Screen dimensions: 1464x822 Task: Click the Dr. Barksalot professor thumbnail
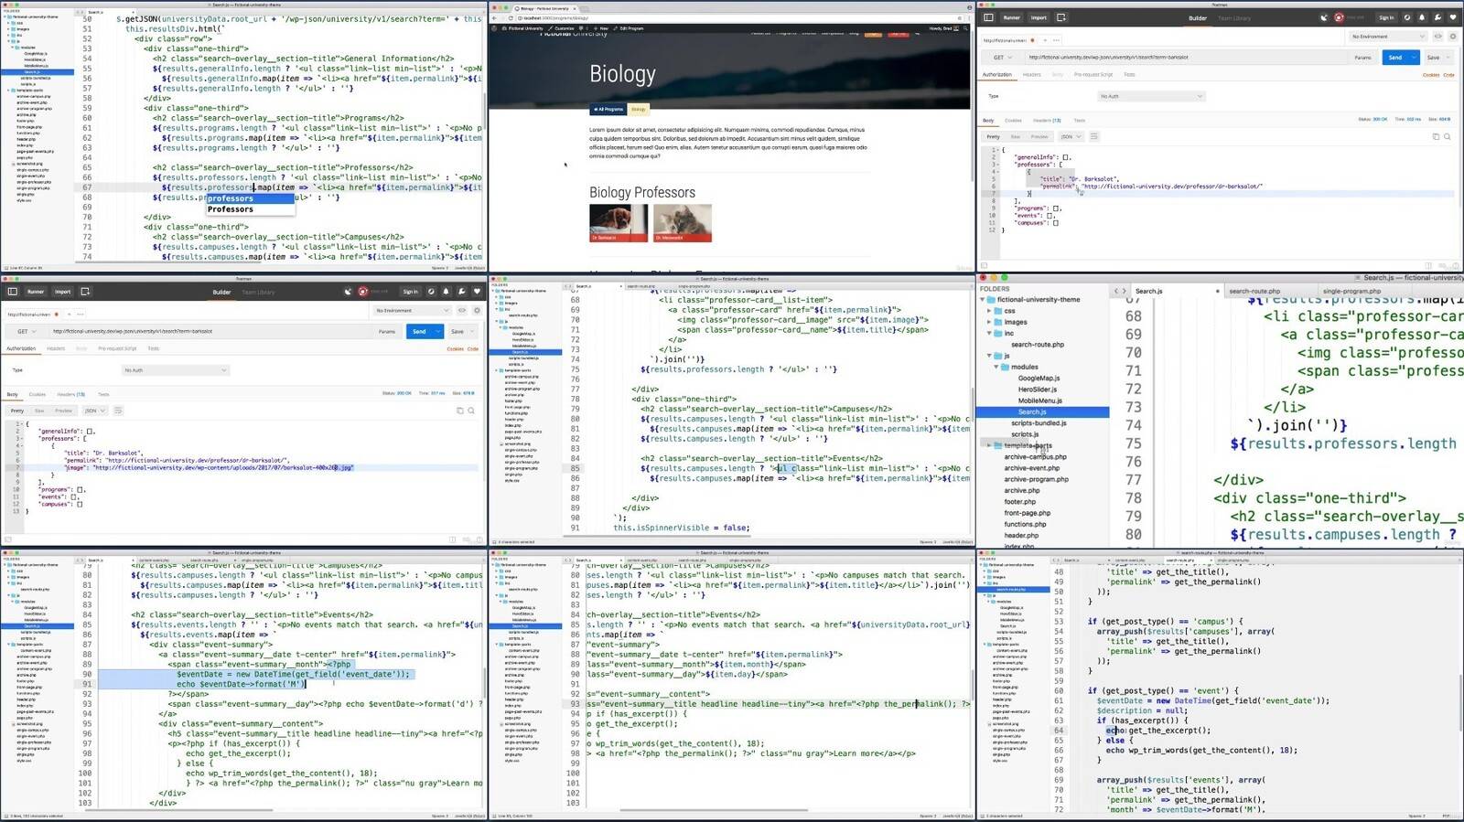coord(618,222)
